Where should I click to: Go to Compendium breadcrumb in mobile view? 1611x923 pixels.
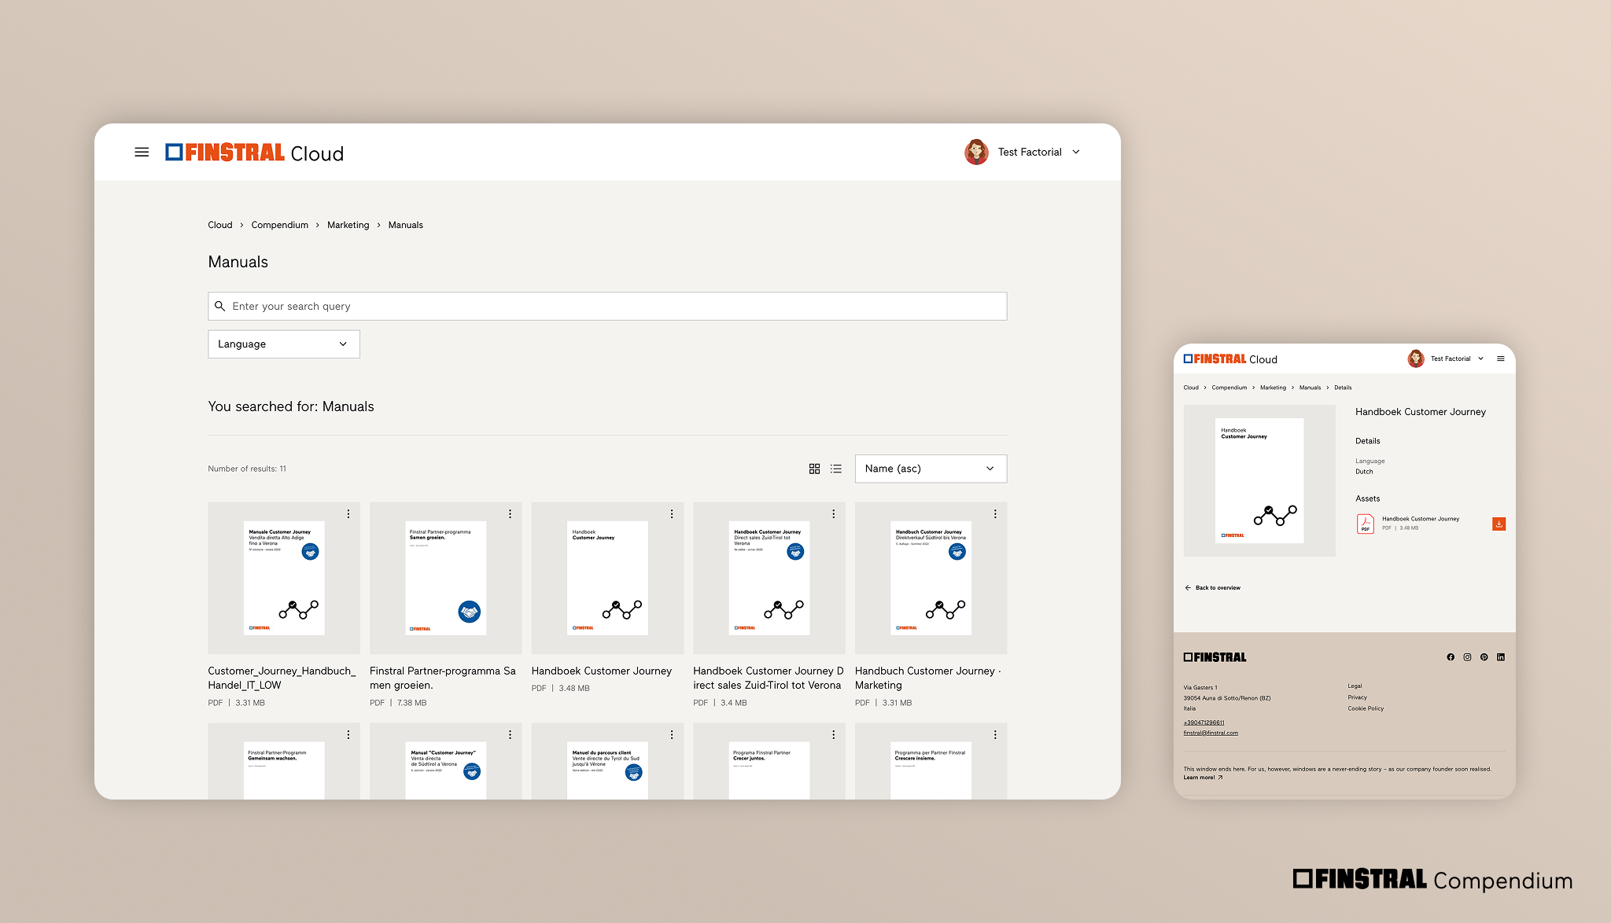(1229, 388)
